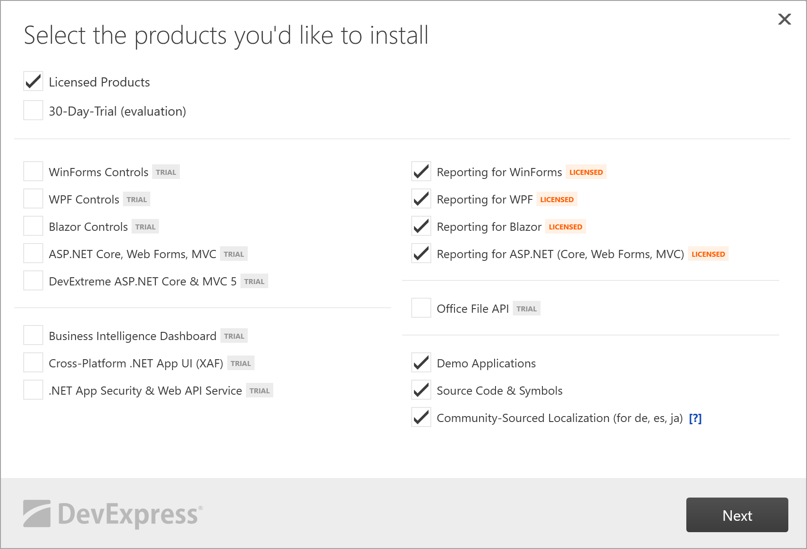Select Business Intelligence Dashboard checkbox
Image resolution: width=807 pixels, height=549 pixels.
(33, 335)
